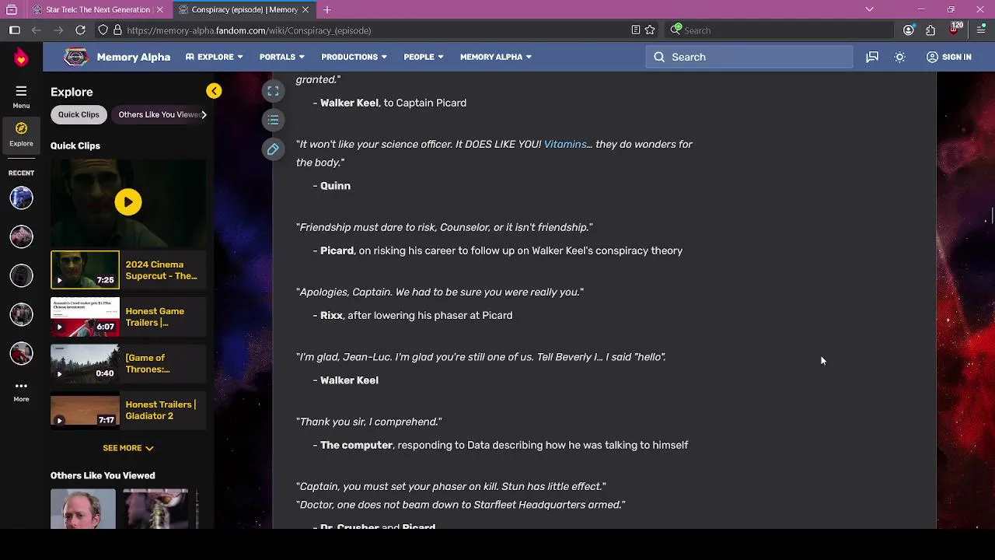Play the featured Quick Clips video
The image size is (995, 560).
point(128,202)
